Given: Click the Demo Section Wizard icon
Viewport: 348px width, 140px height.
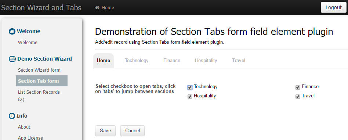Looking at the screenshot, I should [12, 59].
